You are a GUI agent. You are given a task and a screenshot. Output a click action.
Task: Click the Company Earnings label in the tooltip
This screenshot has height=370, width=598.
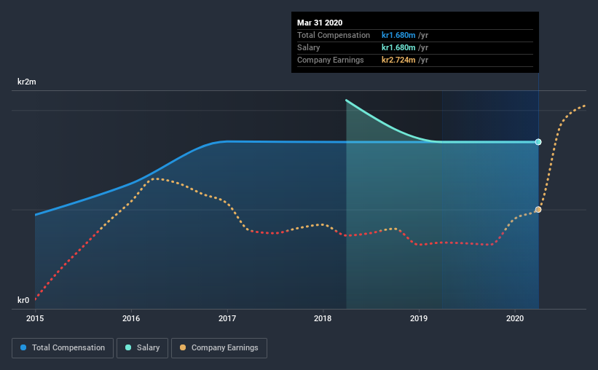(x=330, y=60)
